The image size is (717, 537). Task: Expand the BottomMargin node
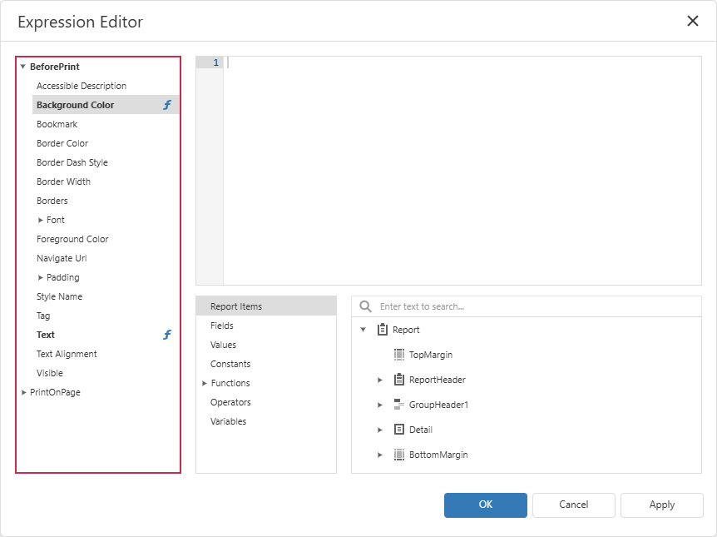click(x=379, y=455)
